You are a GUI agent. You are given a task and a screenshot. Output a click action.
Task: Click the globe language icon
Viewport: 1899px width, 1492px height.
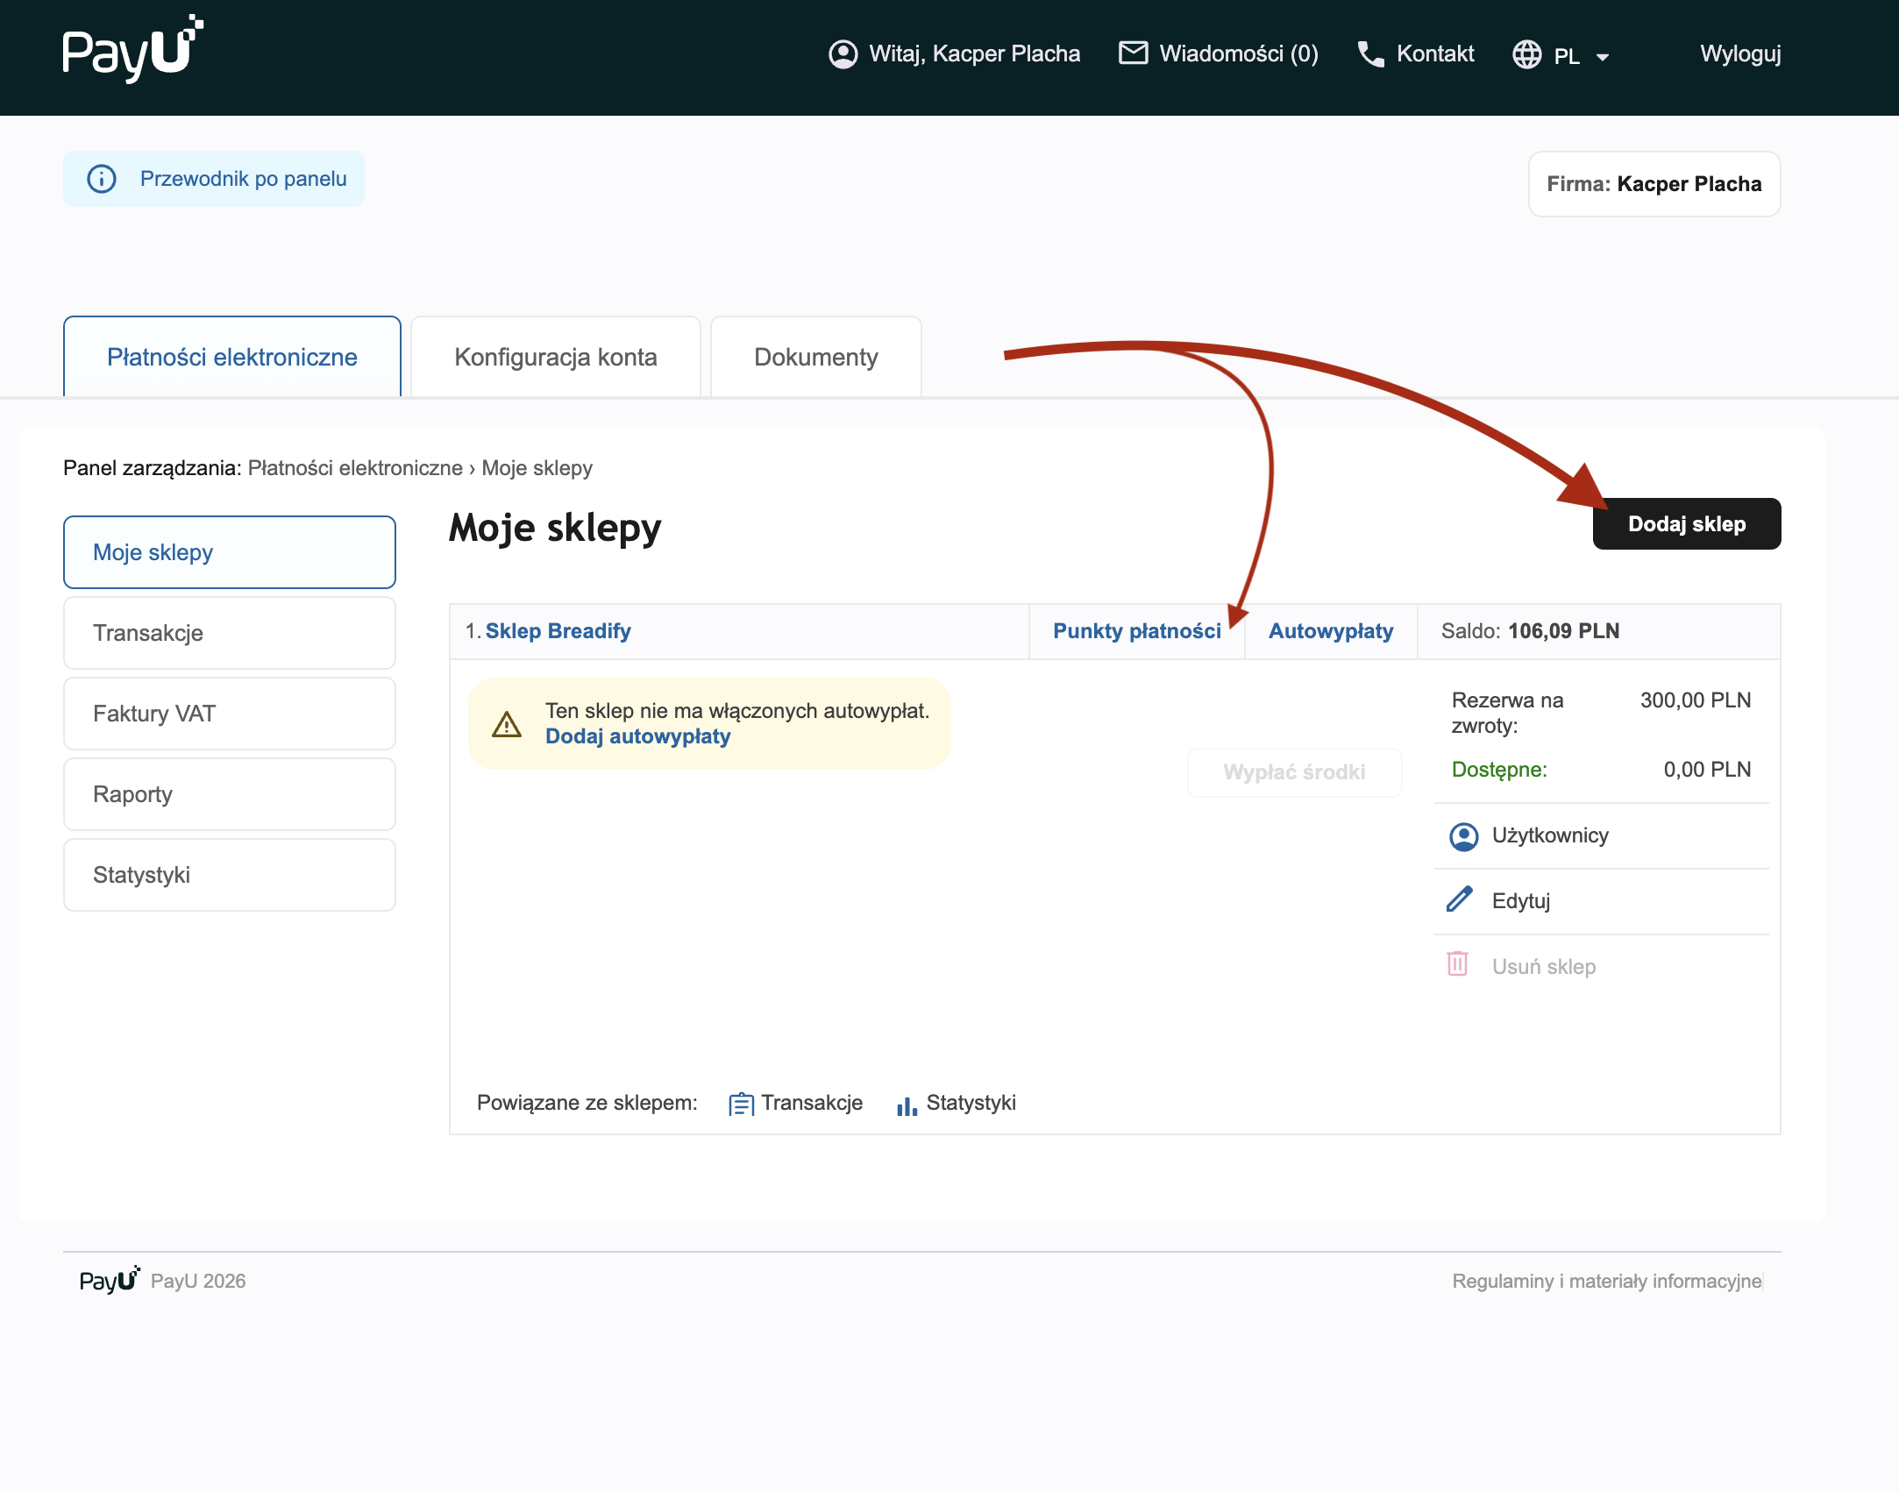(x=1526, y=55)
